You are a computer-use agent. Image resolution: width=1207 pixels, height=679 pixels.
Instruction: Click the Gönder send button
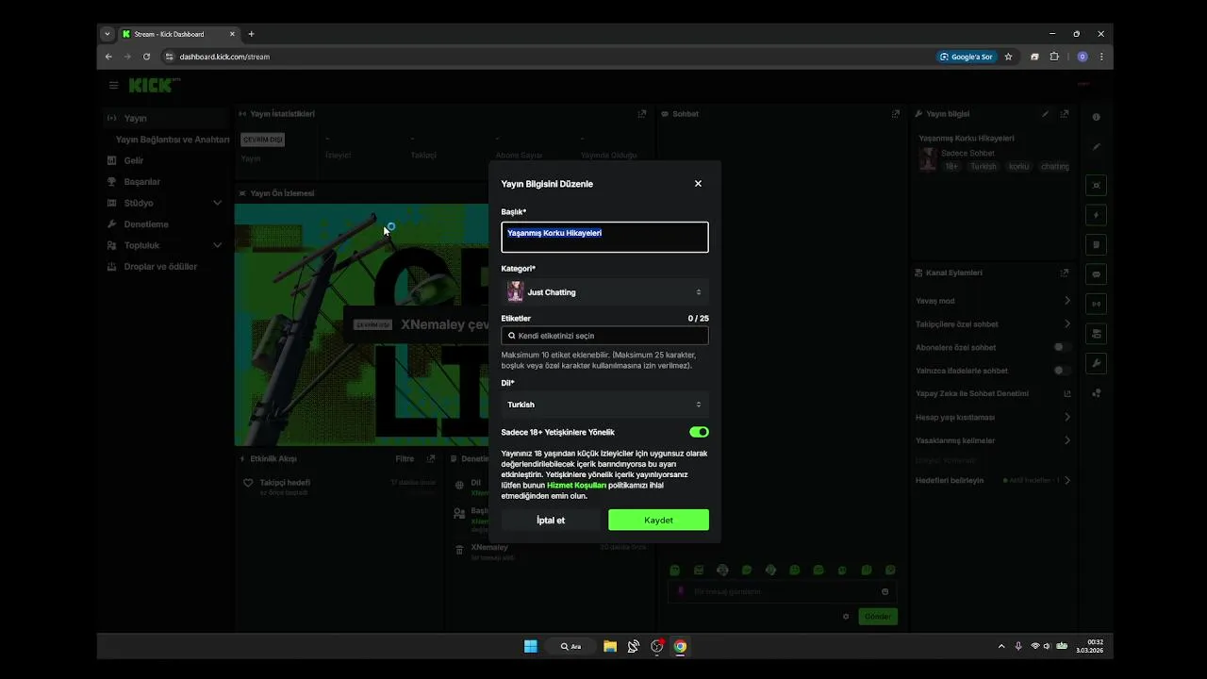[878, 617]
